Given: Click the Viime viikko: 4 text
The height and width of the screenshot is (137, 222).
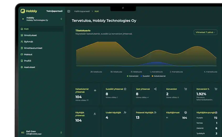Looking at the screenshot, I should pos(142,97).
